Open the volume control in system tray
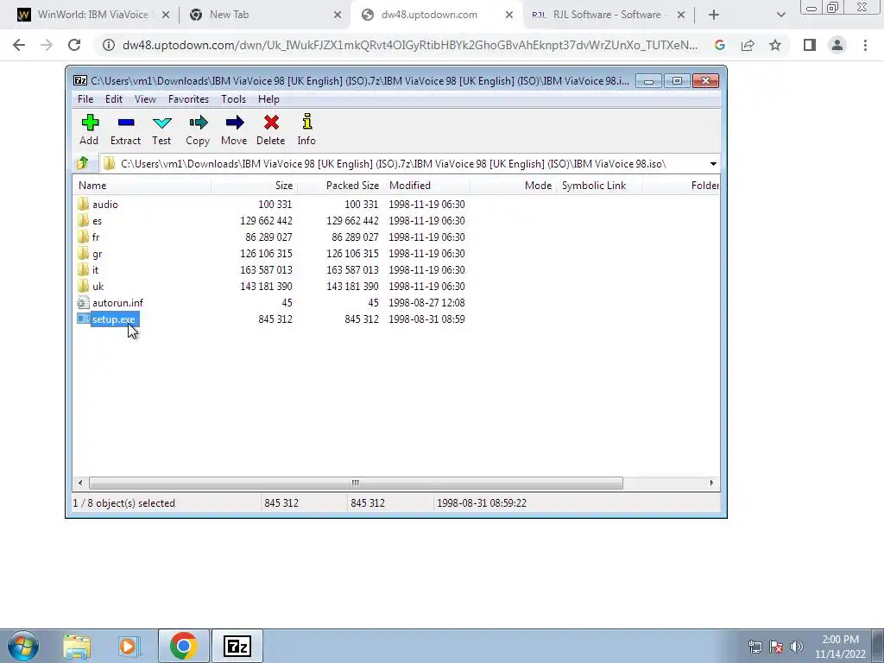884x663 pixels. 797,647
